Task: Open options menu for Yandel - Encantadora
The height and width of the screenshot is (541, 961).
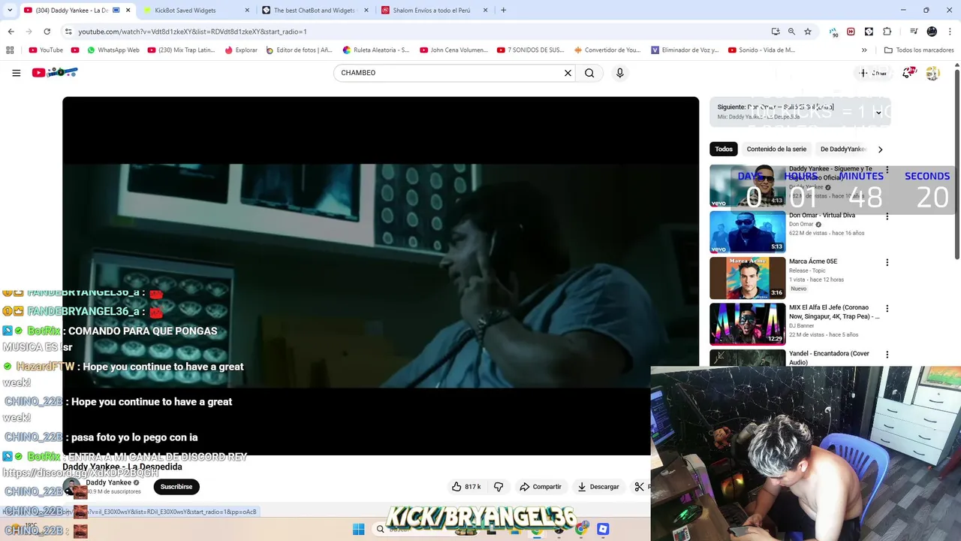Action: tap(887, 355)
